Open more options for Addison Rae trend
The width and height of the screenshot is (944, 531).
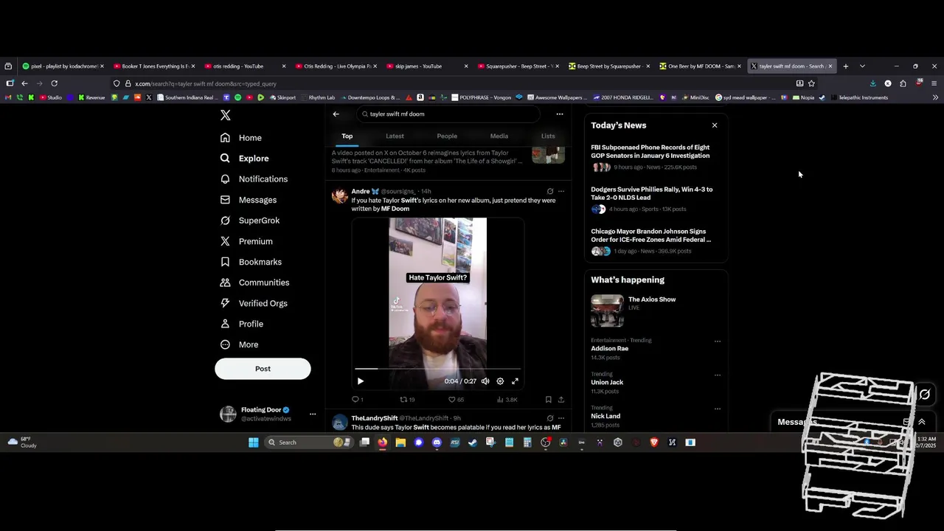pyautogui.click(x=718, y=341)
